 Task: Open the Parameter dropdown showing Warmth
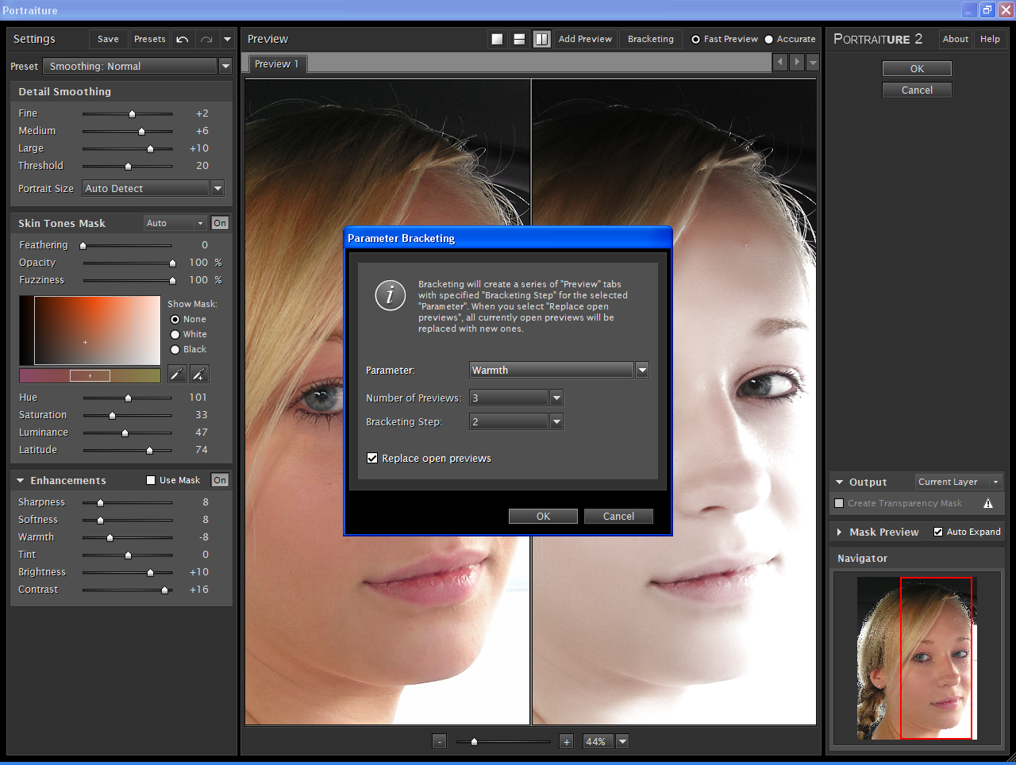coord(641,370)
